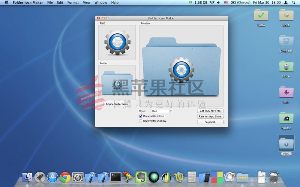Click the US flag input source icon
300x187 pixels.
(x=226, y=3)
